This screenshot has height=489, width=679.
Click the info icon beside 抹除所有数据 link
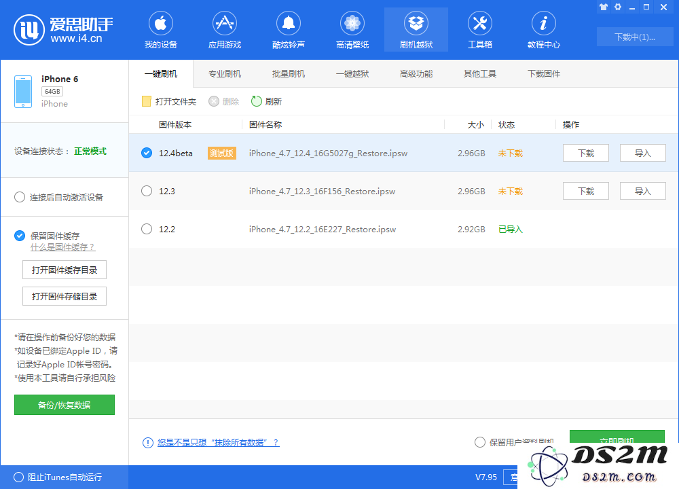click(x=147, y=443)
